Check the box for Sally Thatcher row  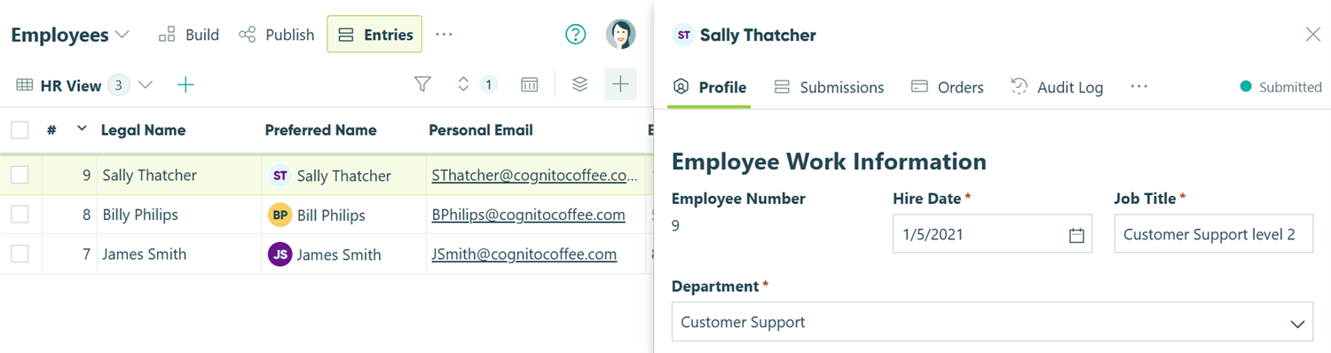point(20,175)
